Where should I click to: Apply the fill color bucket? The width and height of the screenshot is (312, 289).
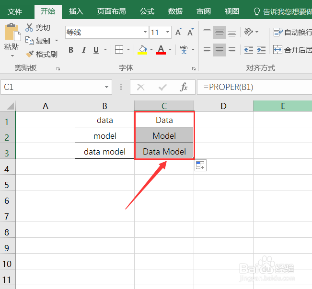142,50
